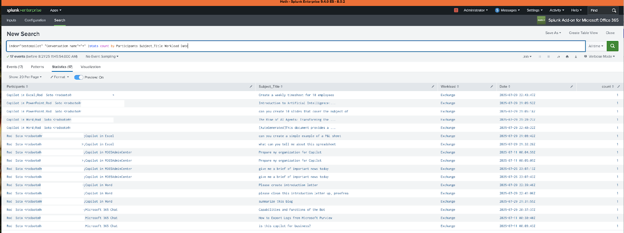Open the No Event Sampling dropdown
Screen dimensions: 624x233
coord(102,57)
